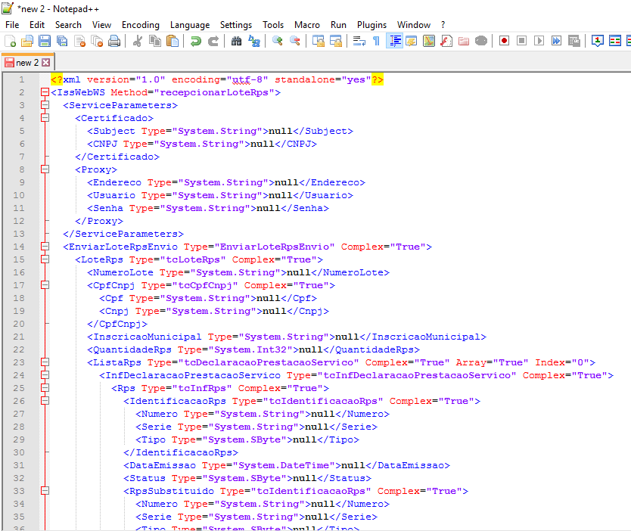Viewport: 631px width, 531px height.
Task: Collapse the Certificado fold on line 4
Action: [x=45, y=118]
